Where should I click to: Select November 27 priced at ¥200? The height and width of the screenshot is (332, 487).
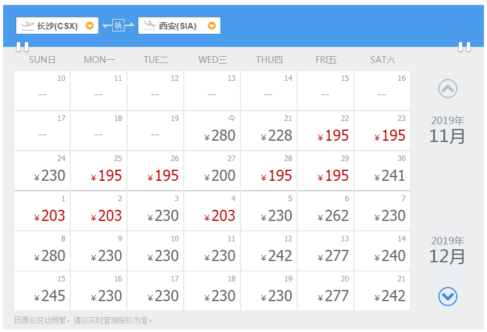pyautogui.click(x=212, y=170)
